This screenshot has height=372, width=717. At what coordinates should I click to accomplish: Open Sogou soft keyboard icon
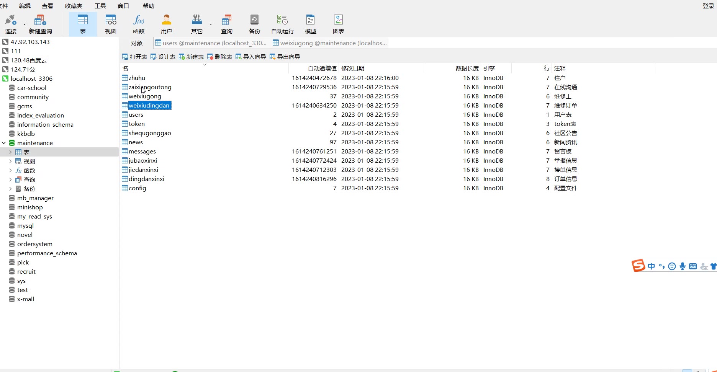click(693, 266)
